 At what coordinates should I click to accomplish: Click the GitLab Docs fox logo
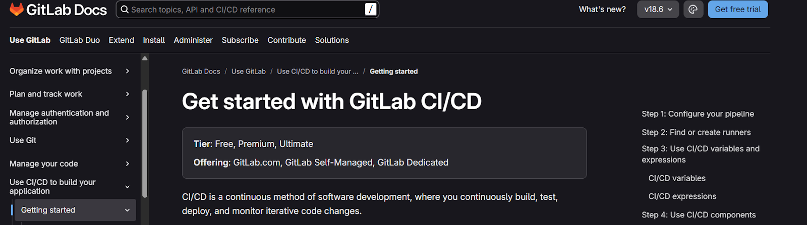point(17,9)
